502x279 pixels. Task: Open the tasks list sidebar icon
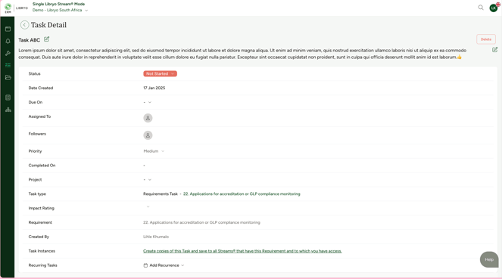[x=8, y=65]
